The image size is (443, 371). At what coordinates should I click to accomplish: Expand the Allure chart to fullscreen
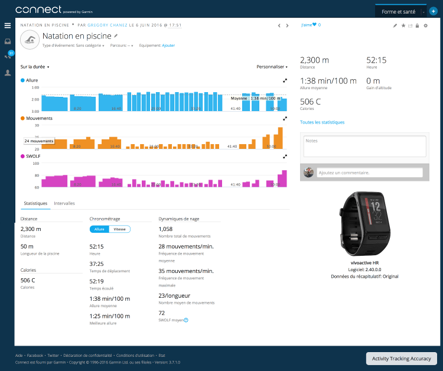[x=285, y=80]
